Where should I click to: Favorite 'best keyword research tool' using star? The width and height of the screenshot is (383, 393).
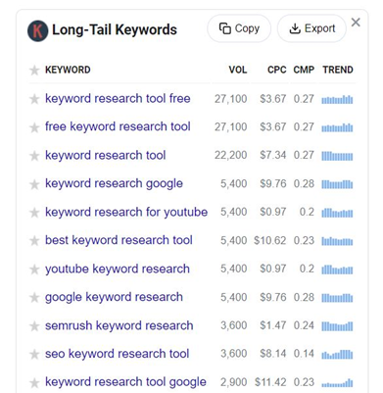[x=34, y=241]
